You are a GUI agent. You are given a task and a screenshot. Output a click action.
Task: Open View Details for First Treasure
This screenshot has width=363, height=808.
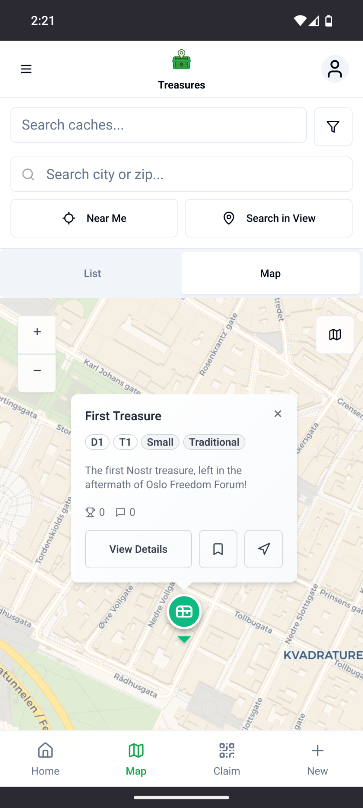(x=138, y=549)
